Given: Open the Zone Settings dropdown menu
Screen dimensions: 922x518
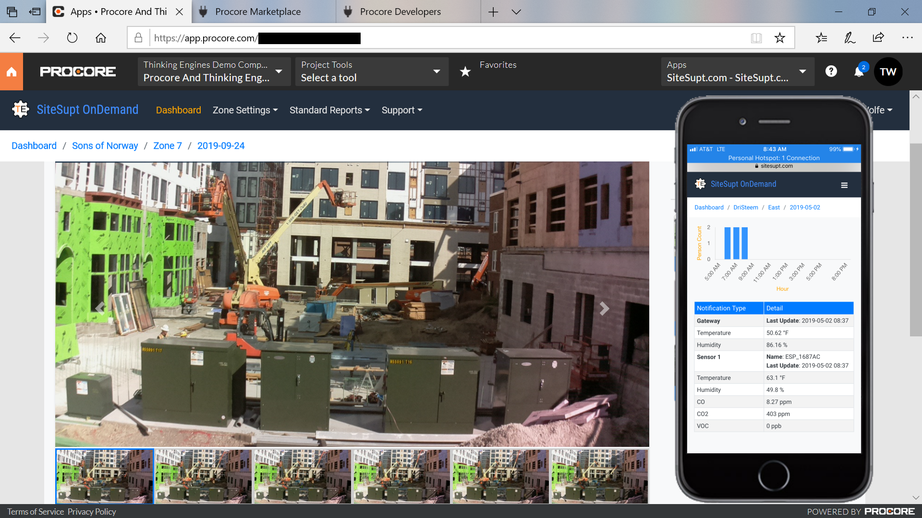Looking at the screenshot, I should 245,110.
